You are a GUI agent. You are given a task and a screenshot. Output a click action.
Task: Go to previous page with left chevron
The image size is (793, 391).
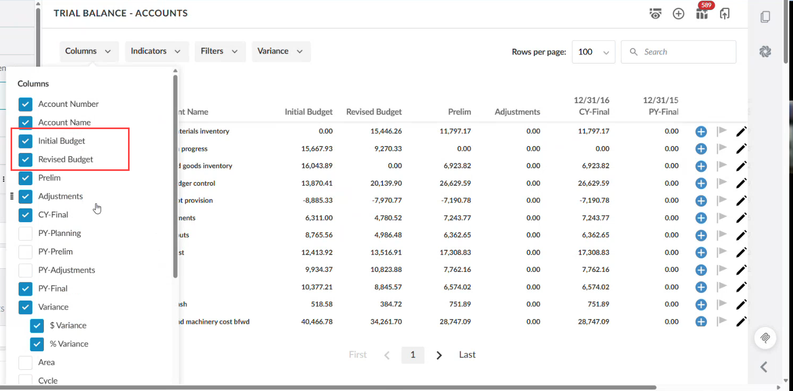(x=387, y=355)
